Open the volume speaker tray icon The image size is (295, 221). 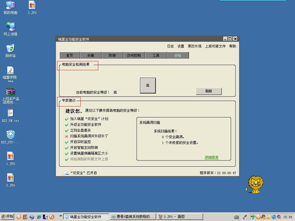[279, 217]
